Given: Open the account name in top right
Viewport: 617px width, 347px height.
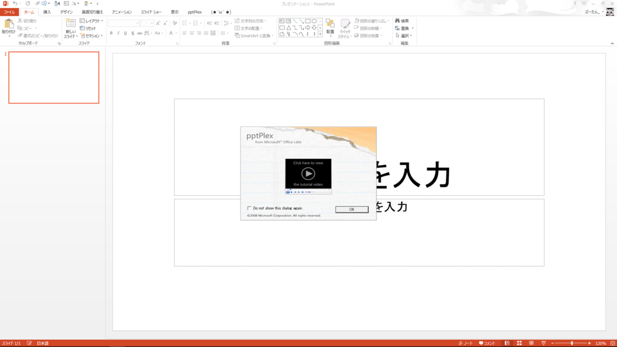Looking at the screenshot, I should (x=594, y=12).
